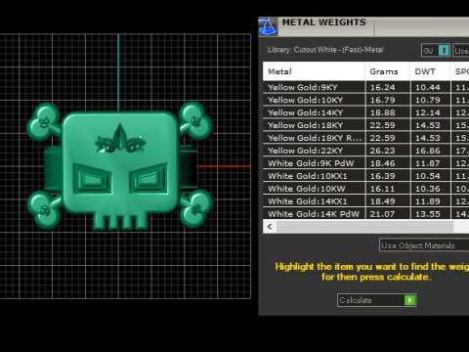Image resolution: width=469 pixels, height=352 pixels.
Task: Click the 12.14 DWT value
Action: tap(428, 112)
